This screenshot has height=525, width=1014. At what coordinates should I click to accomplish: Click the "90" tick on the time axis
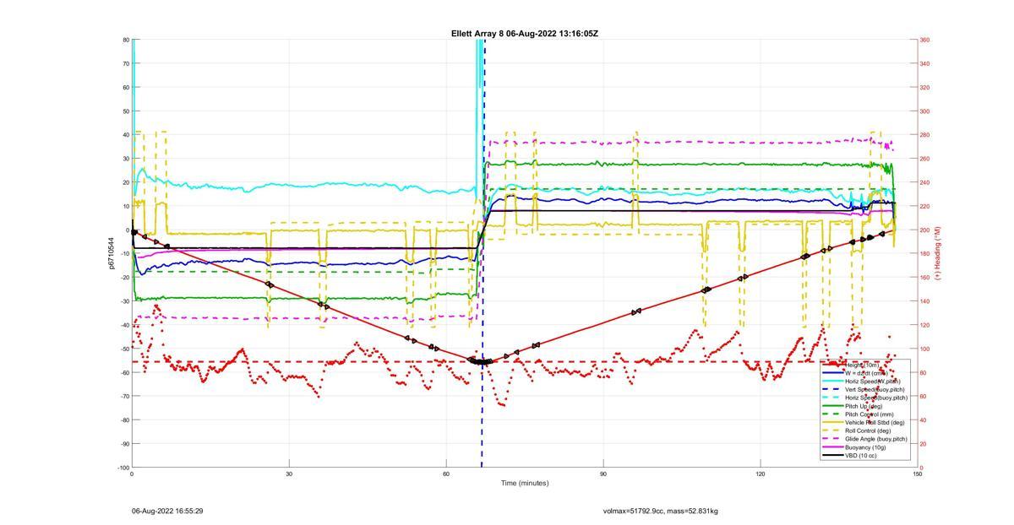click(603, 474)
